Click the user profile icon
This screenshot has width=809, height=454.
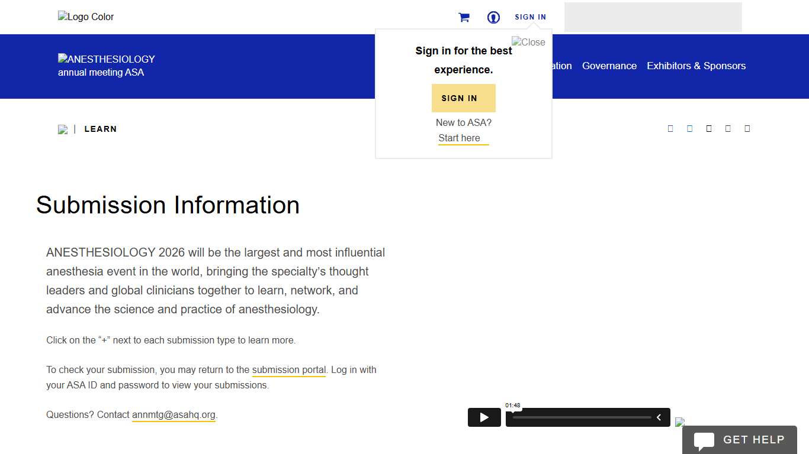coord(493,18)
